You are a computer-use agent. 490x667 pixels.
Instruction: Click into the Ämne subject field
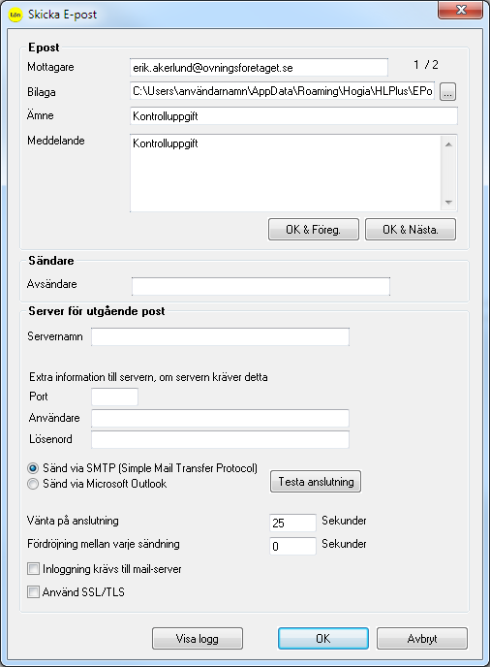pos(293,116)
